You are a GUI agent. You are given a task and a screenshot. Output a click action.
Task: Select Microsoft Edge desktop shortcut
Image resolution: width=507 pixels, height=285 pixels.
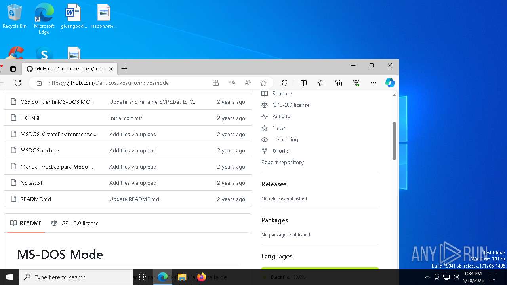point(44,19)
